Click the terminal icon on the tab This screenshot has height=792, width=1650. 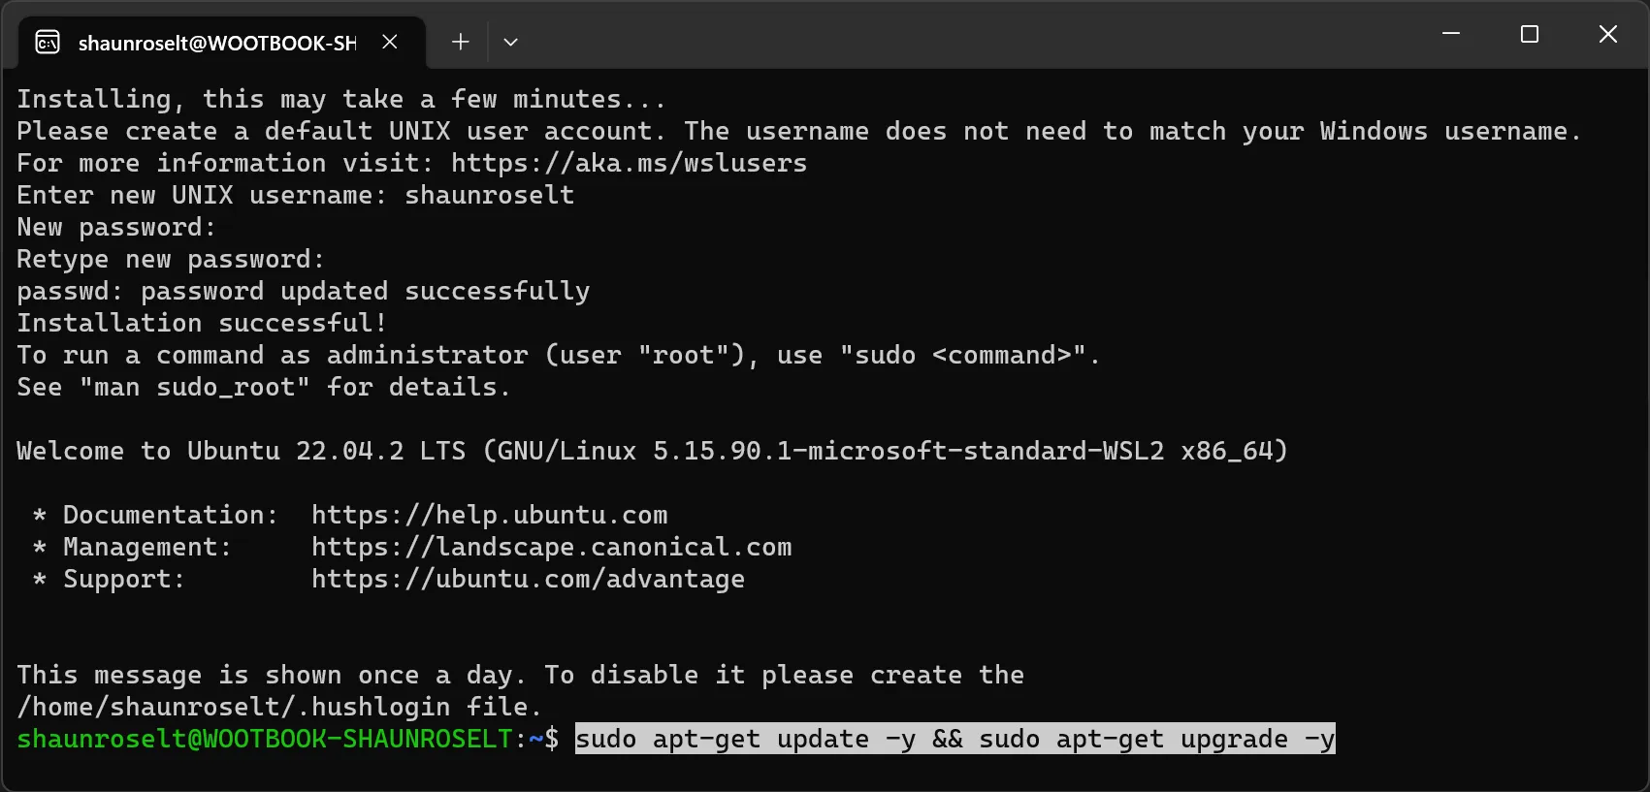[48, 42]
